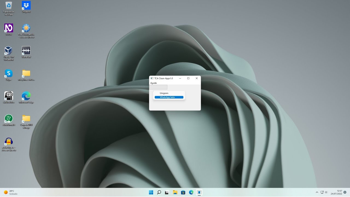Select the Oracle VM VirtualBox icon
This screenshot has width=350, height=197.
(x=9, y=54)
